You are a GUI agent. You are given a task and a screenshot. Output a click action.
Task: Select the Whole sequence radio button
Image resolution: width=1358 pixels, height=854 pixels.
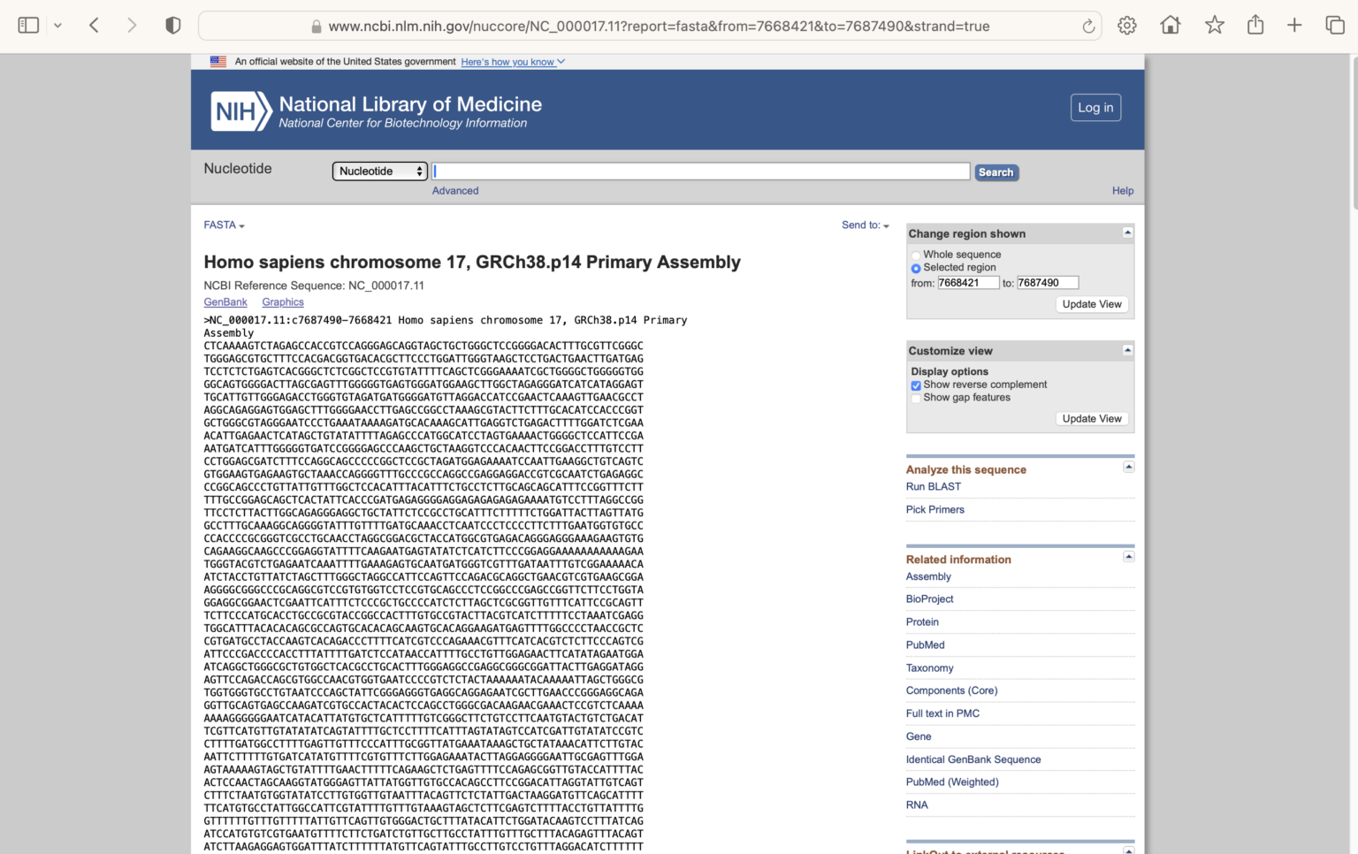915,255
